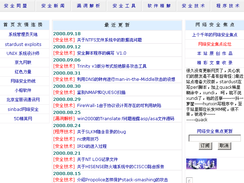Viewport: 244px width, 183px height.
Task: Read the NTFS文件系统数据流问题 article
Action: pyautogui.click(x=109, y=40)
